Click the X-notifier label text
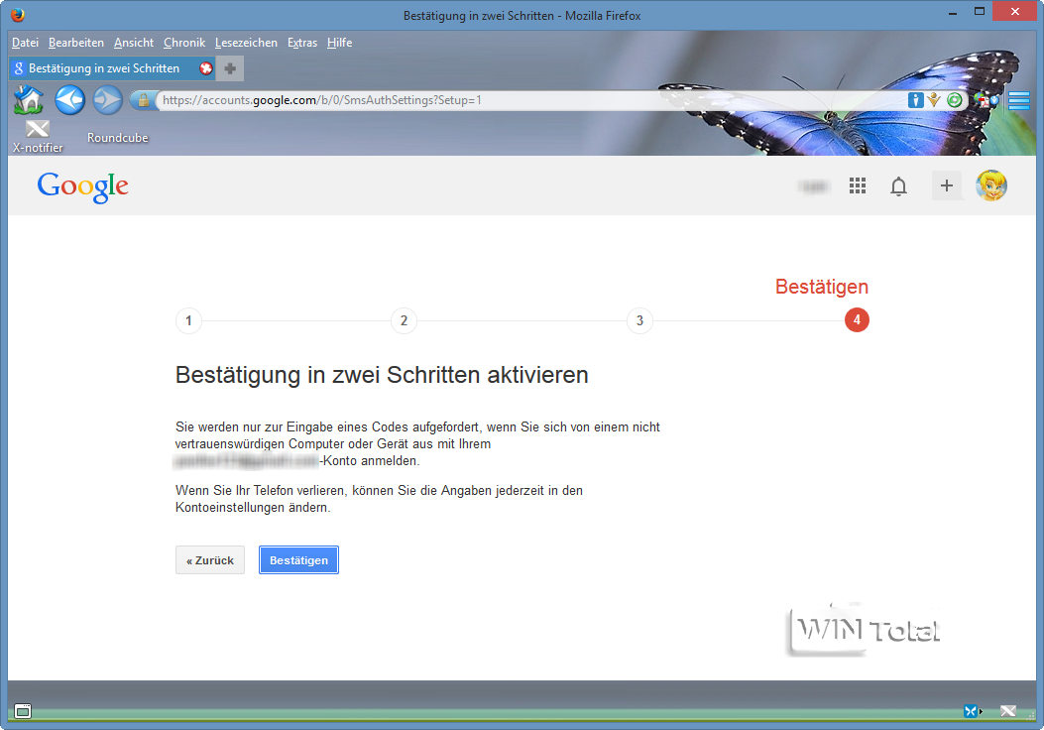The width and height of the screenshot is (1044, 730). 38,148
